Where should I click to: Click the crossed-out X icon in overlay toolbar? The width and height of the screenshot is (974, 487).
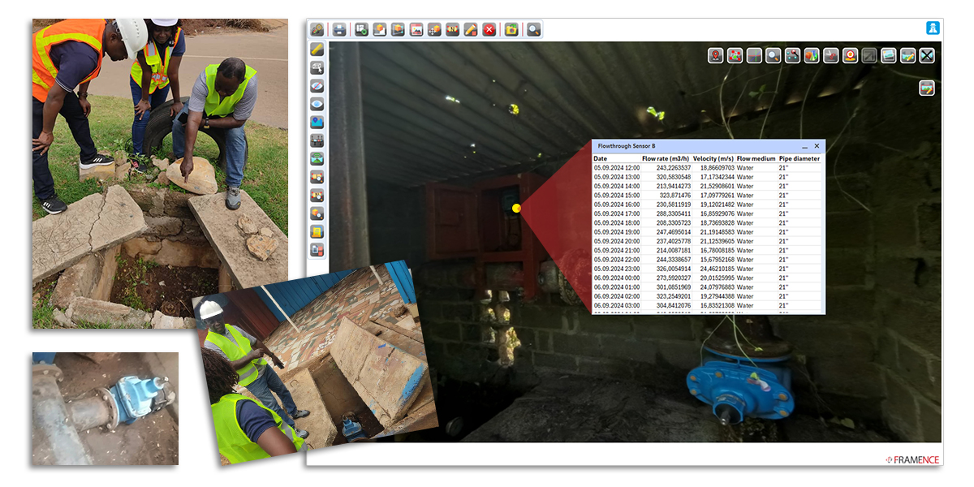[x=927, y=55]
